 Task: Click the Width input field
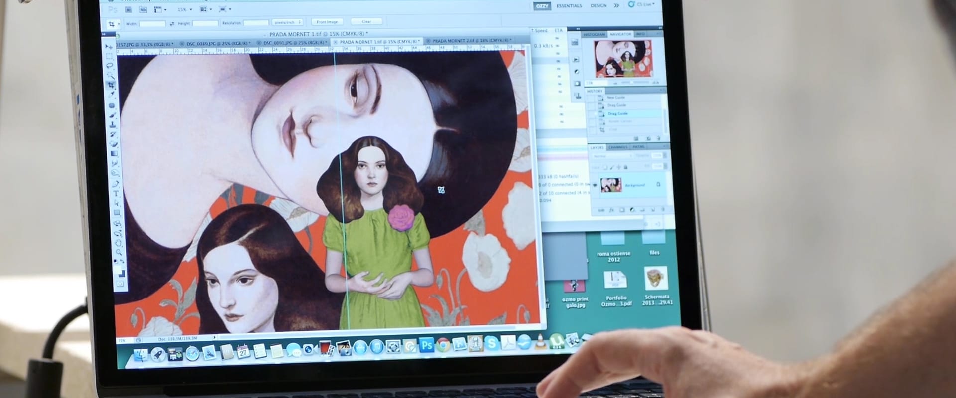[x=152, y=23]
